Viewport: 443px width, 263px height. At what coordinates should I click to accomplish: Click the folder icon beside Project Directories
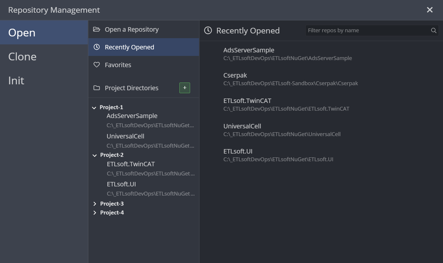97,88
